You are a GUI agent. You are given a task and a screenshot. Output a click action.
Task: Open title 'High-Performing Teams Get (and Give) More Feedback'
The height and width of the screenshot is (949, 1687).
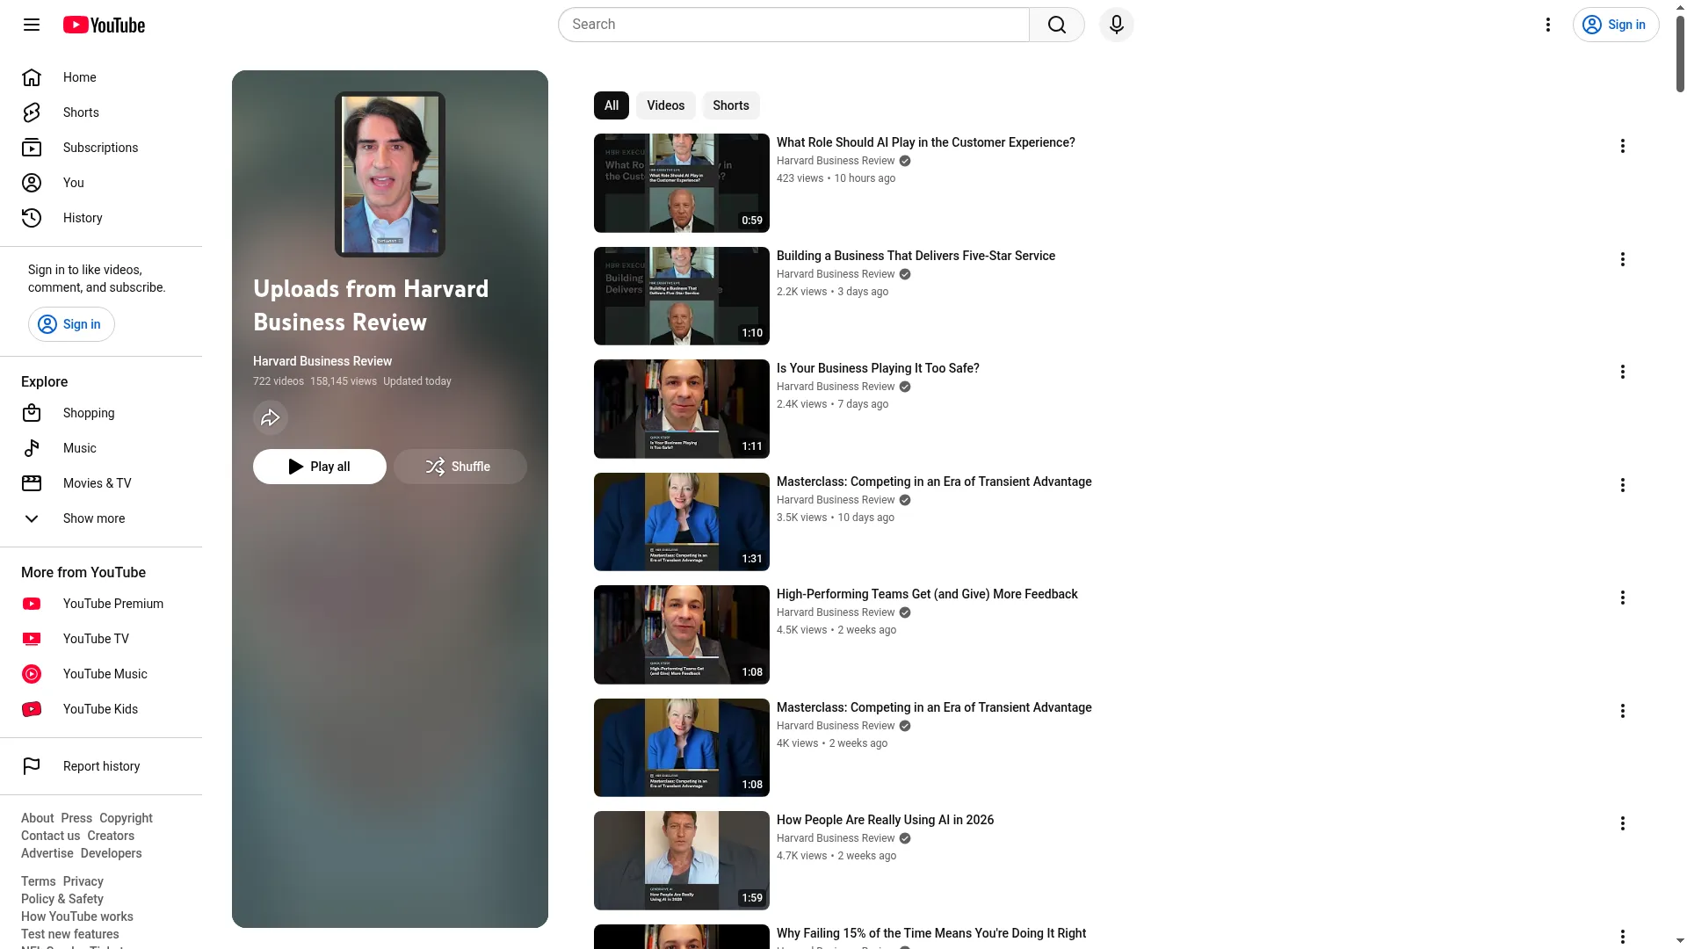[927, 594]
